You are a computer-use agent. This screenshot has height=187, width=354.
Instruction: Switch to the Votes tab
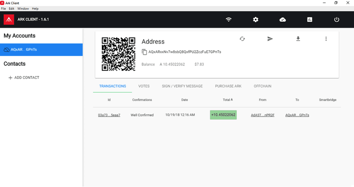(144, 86)
